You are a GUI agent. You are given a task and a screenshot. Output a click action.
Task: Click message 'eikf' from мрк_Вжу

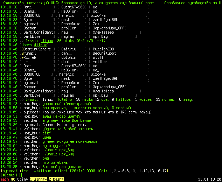coord(47,133)
